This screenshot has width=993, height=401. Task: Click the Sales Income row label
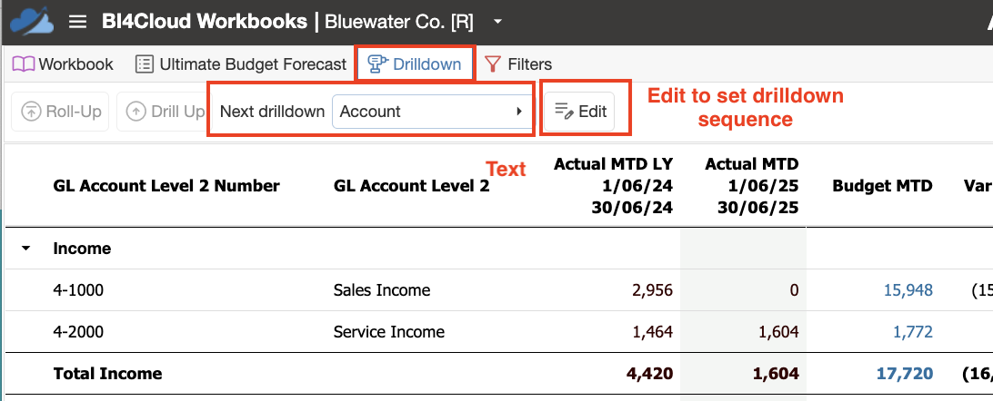click(382, 290)
